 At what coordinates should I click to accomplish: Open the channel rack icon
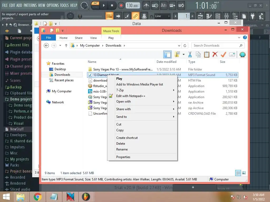tap(218, 16)
